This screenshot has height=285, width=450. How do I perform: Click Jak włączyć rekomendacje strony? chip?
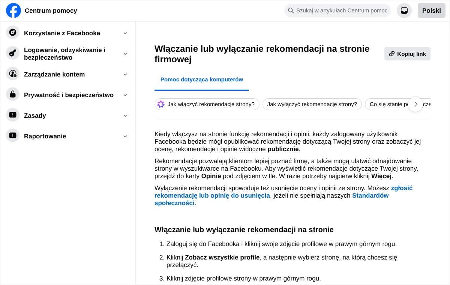click(x=207, y=104)
